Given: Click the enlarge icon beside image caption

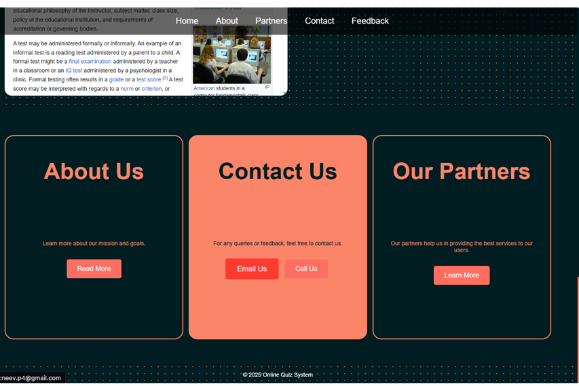Looking at the screenshot, I should [x=267, y=87].
